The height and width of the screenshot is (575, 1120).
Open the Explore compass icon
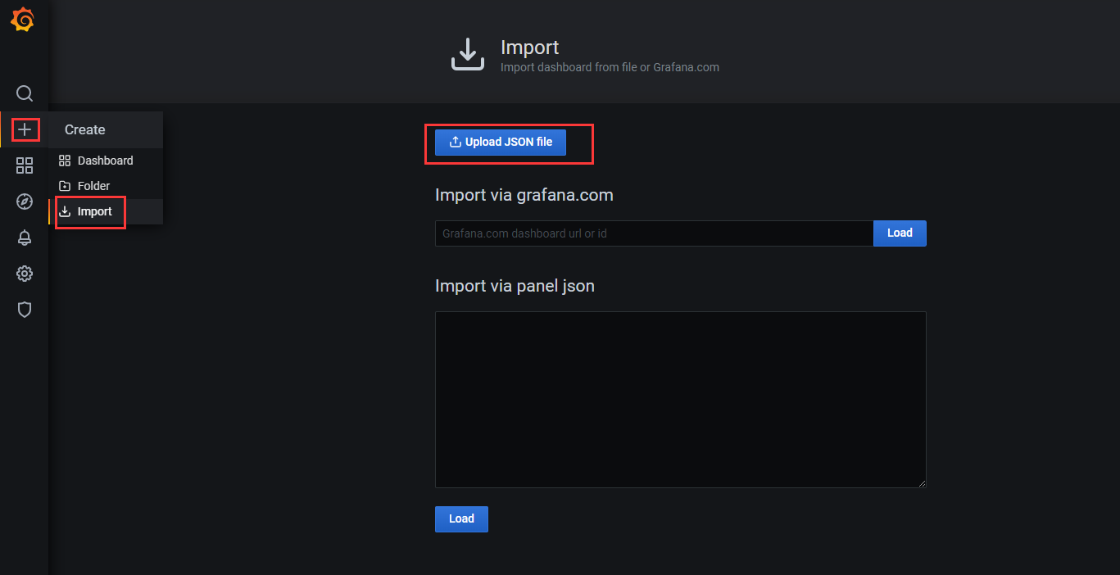[x=25, y=201]
